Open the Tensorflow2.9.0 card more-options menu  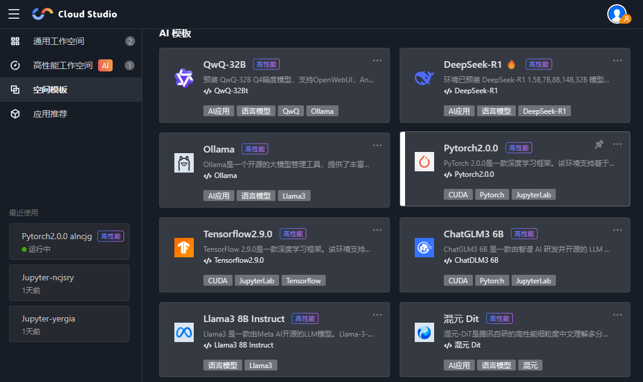[377, 230]
